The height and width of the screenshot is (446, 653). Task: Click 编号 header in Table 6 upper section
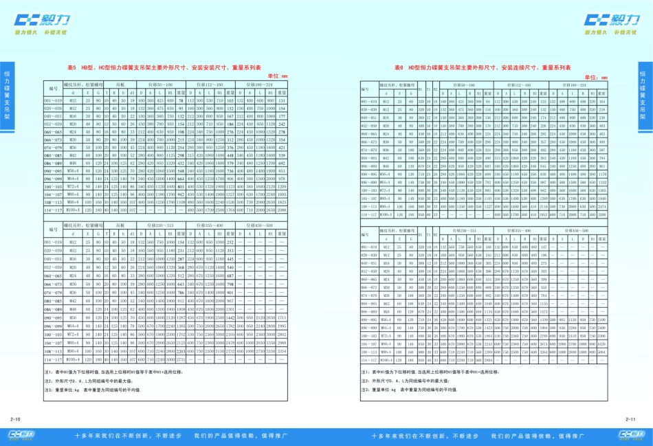[x=365, y=89]
